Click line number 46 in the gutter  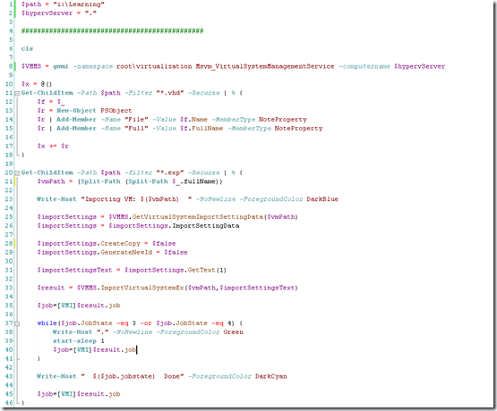pos(9,403)
